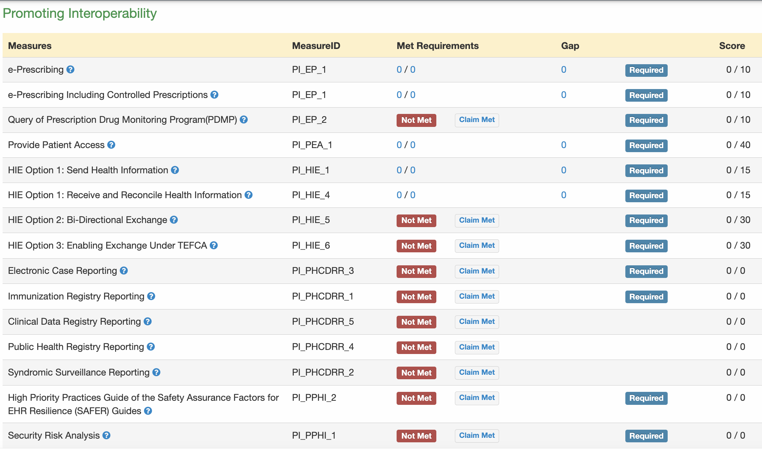This screenshot has width=762, height=449.
Task: Show help for Provide Patient Access
Action: pyautogui.click(x=111, y=145)
